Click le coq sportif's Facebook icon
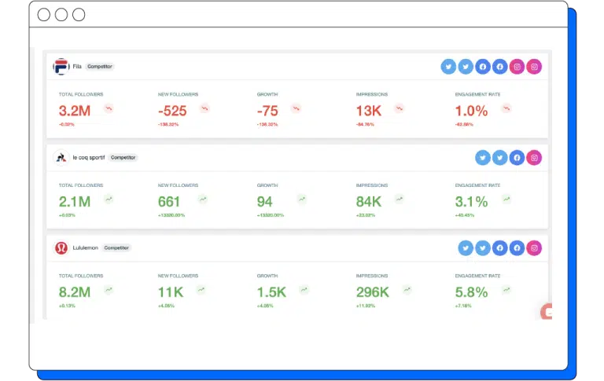 click(x=517, y=158)
